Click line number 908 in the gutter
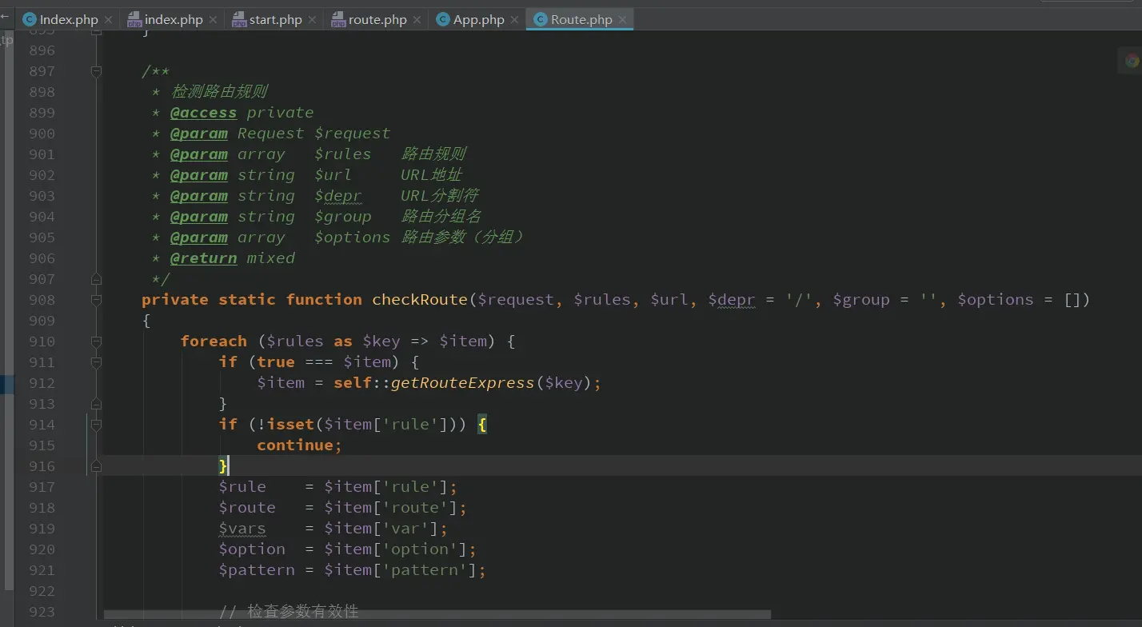This screenshot has height=627, width=1142. tap(42, 300)
